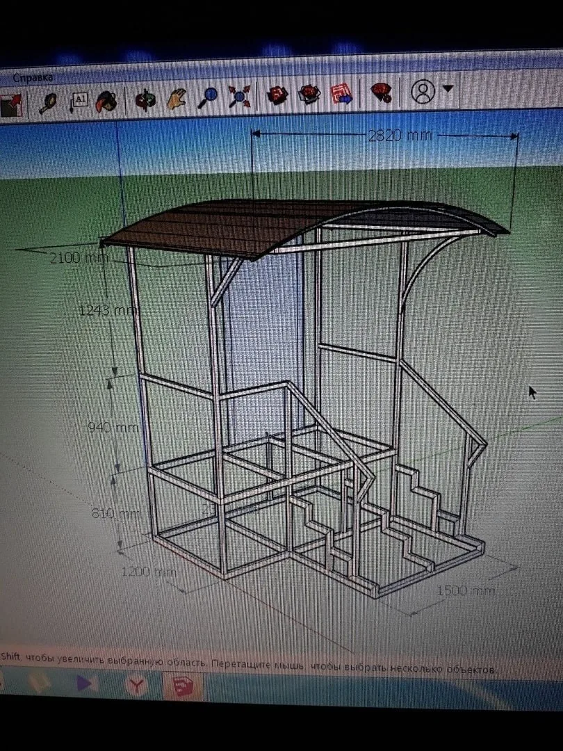563x751 pixels.
Task: Activate the Orbit tool
Action: [145, 101]
